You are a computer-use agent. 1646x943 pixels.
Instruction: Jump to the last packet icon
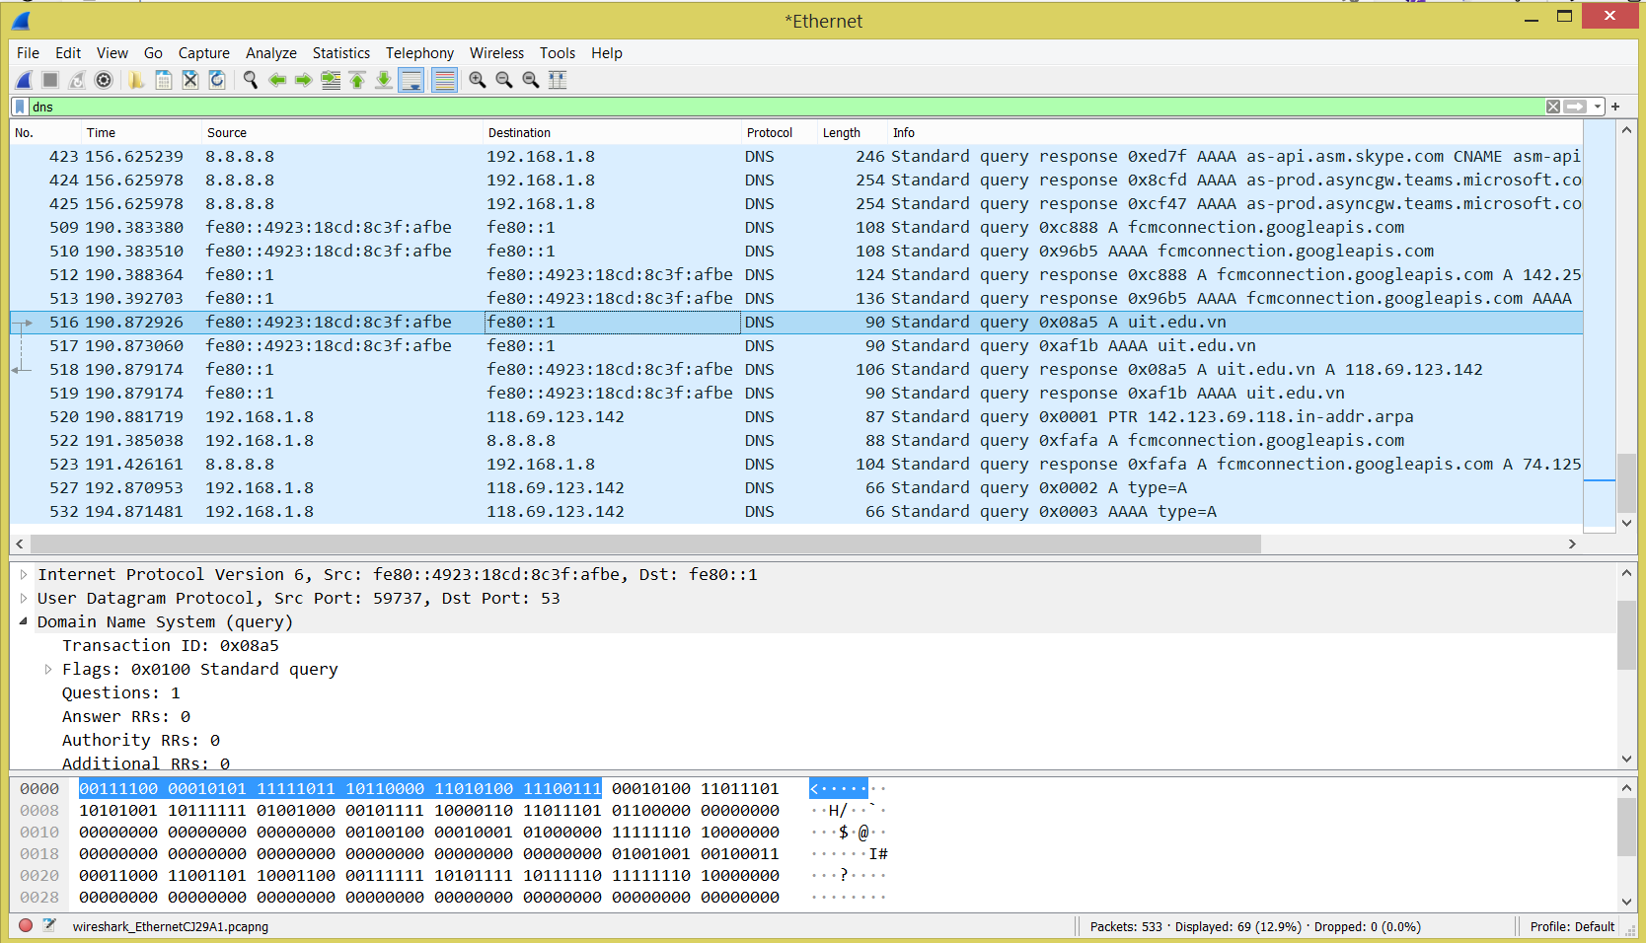[x=384, y=80]
